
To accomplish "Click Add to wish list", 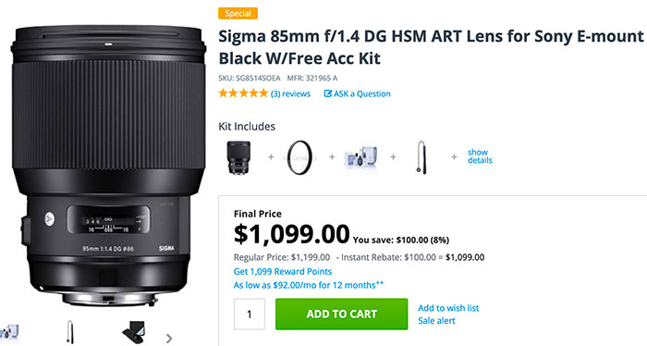I will pos(448,308).
